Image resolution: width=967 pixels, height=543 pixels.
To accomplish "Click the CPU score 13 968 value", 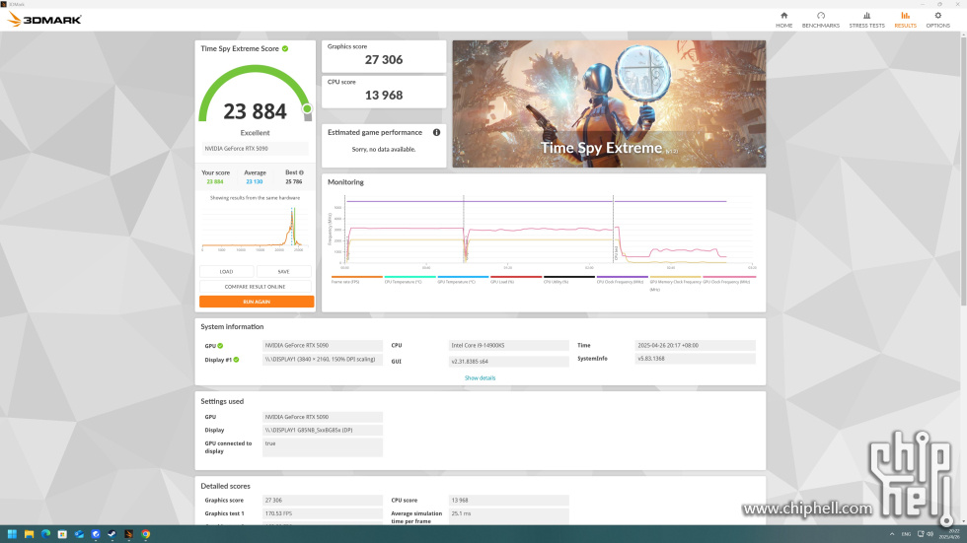I will click(384, 96).
